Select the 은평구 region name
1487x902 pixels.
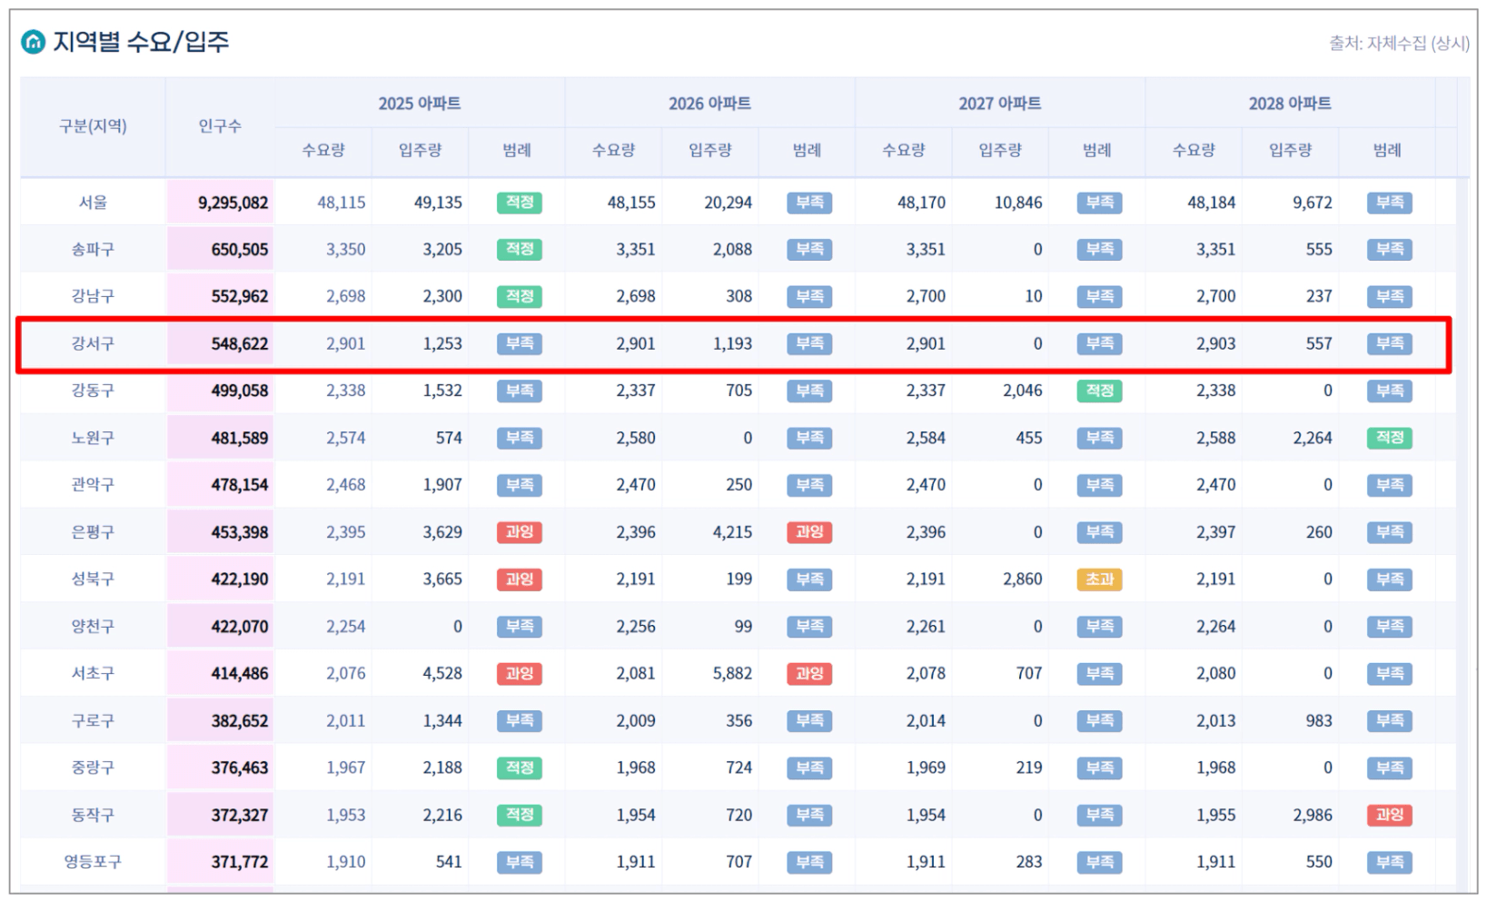(x=93, y=532)
